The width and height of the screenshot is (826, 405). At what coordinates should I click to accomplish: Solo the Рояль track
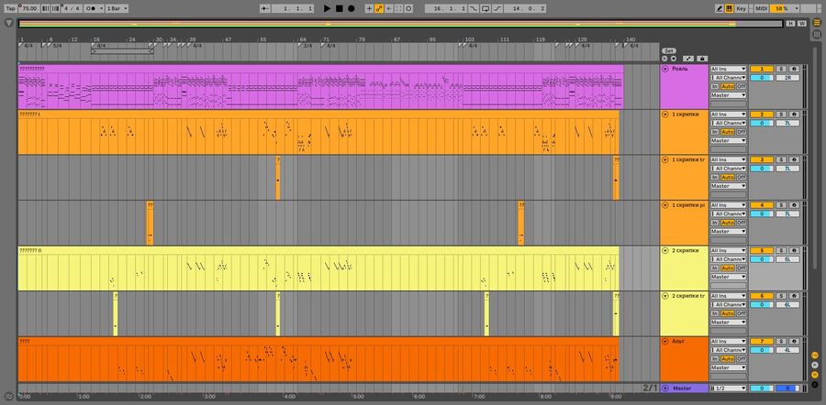pyautogui.click(x=781, y=69)
